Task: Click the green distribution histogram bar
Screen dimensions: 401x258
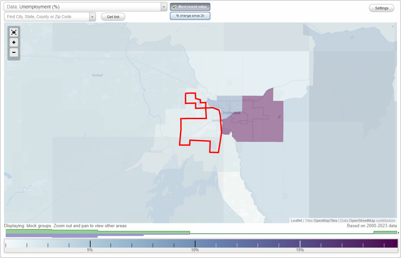Action: (98, 232)
